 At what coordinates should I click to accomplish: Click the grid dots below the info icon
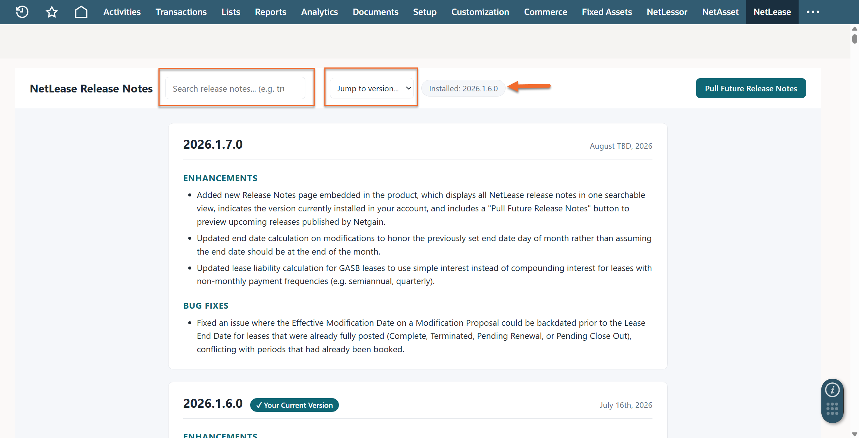pyautogui.click(x=832, y=409)
